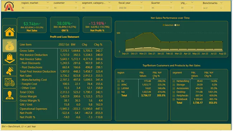Click the Net Sales KPI card
The width and height of the screenshot is (233, 131).
click(32, 25)
